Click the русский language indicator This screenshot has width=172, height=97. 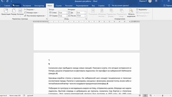30,96
